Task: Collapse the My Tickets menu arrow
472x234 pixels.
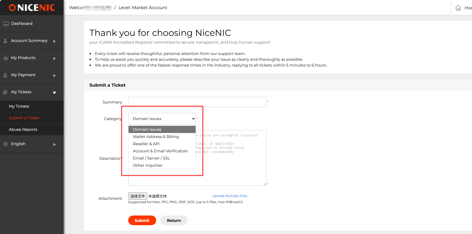Action: (x=54, y=93)
